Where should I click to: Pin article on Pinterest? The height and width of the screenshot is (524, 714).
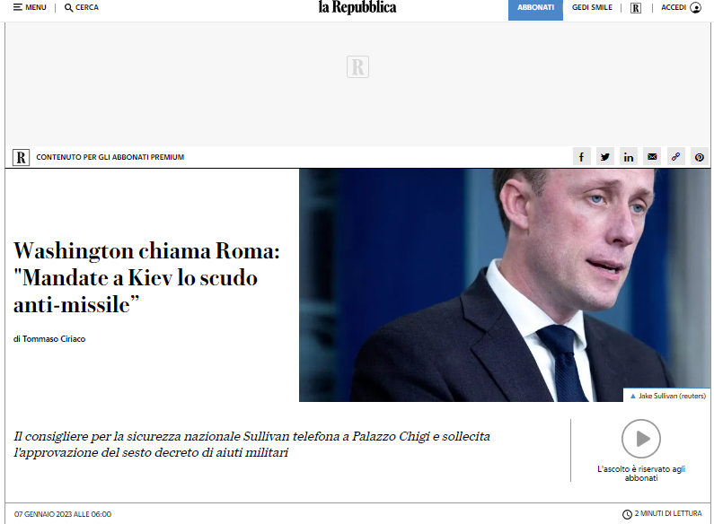coord(700,157)
